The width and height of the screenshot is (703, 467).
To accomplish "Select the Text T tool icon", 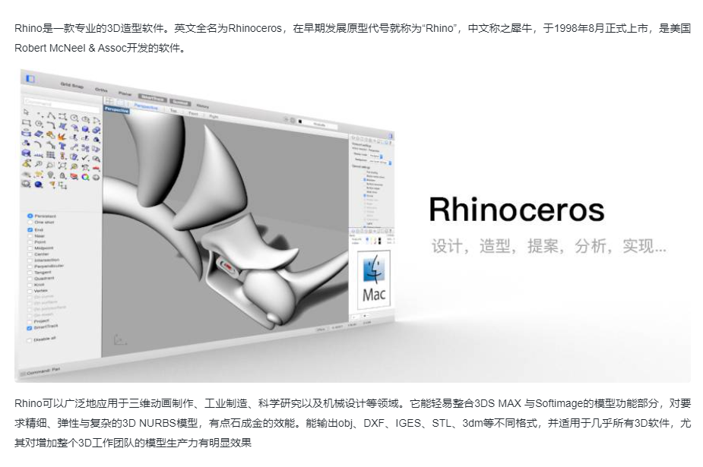I will (x=62, y=146).
